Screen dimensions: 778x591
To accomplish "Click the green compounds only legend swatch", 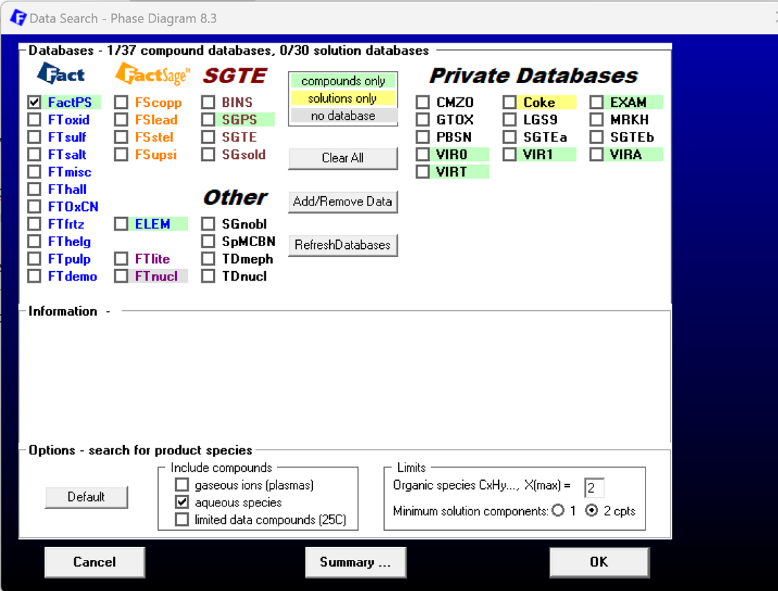I will tap(343, 81).
